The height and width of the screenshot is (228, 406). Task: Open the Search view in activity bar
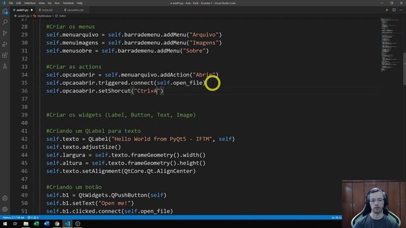coord(5,22)
